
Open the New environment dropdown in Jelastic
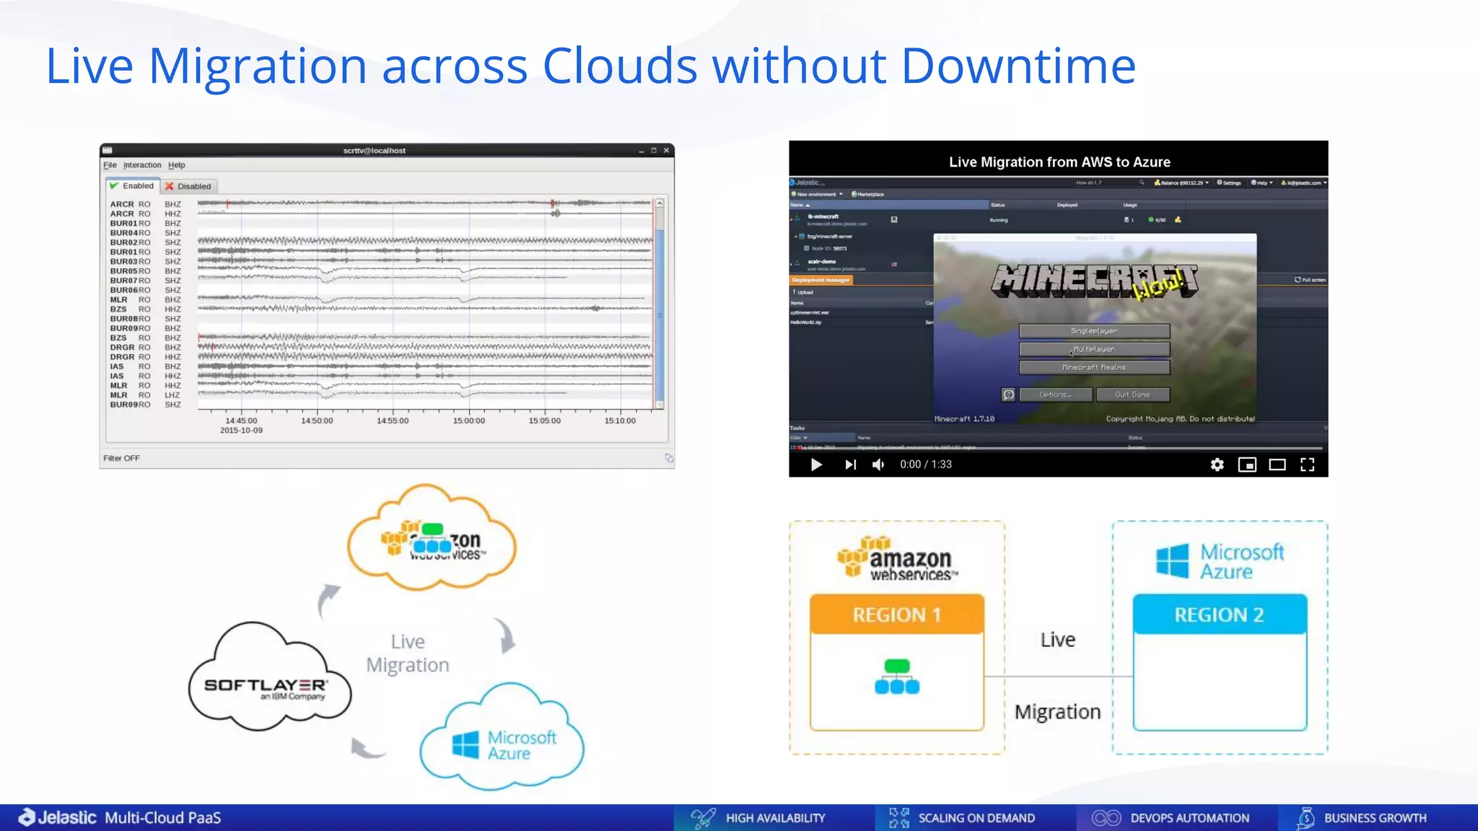[x=817, y=194]
